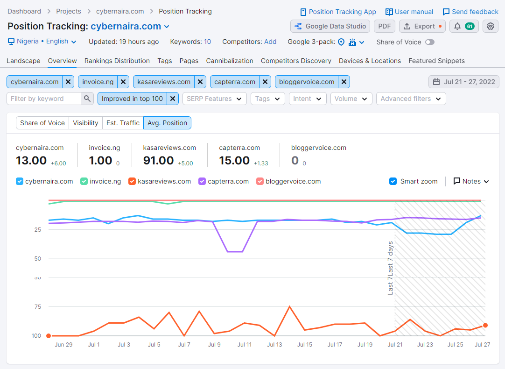Click the kasareviews.com end point on Jul 27
This screenshot has height=369, width=505.
[485, 326]
